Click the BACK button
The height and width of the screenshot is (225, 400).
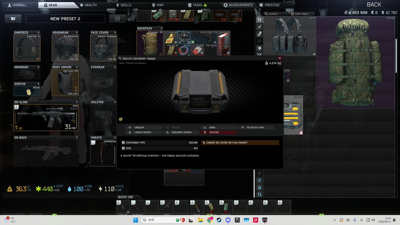[374, 5]
